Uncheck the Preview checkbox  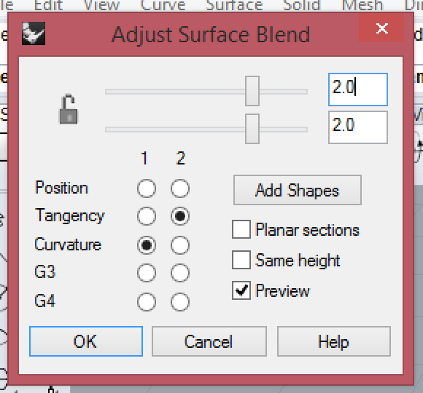(241, 290)
